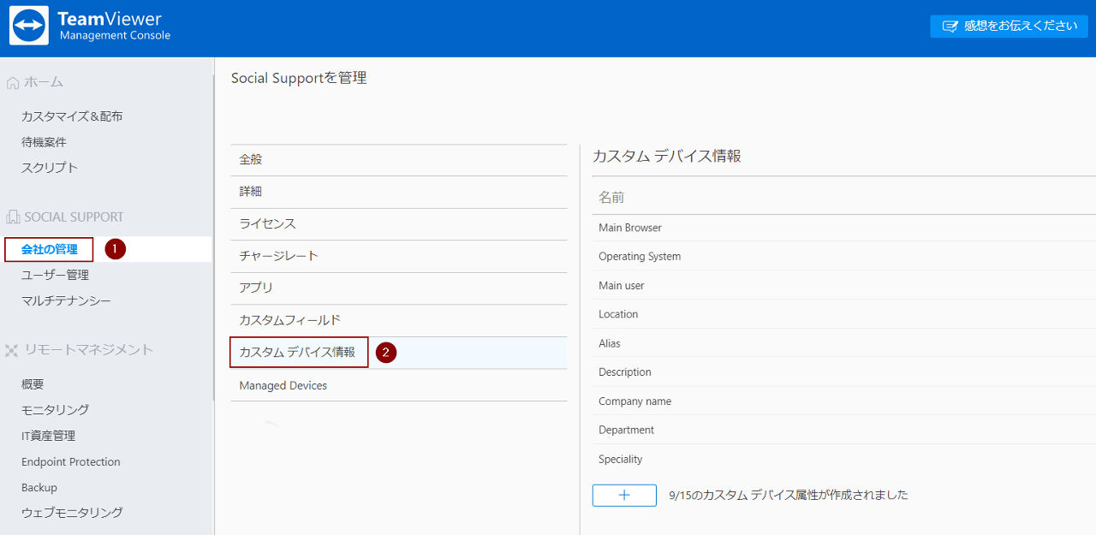Open 会社の管理 in the sidebar
1096x535 pixels.
pyautogui.click(x=49, y=250)
